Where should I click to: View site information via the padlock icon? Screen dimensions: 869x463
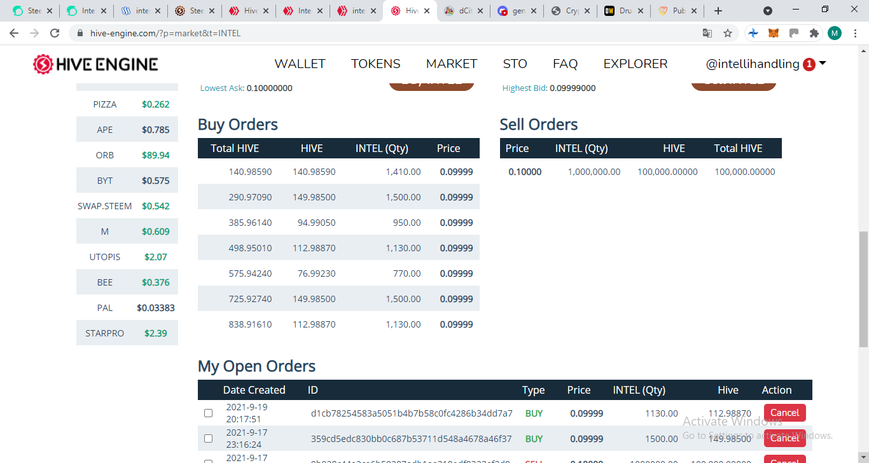point(80,33)
